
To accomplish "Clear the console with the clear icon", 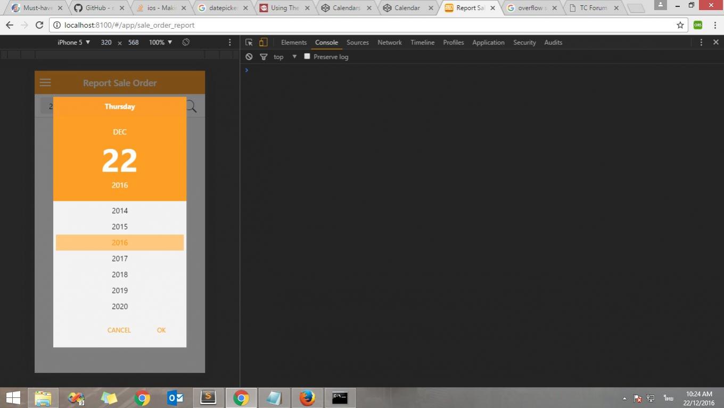I will click(x=249, y=57).
